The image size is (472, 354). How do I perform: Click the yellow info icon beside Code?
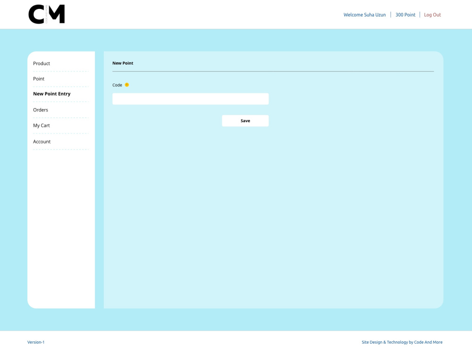click(x=126, y=85)
